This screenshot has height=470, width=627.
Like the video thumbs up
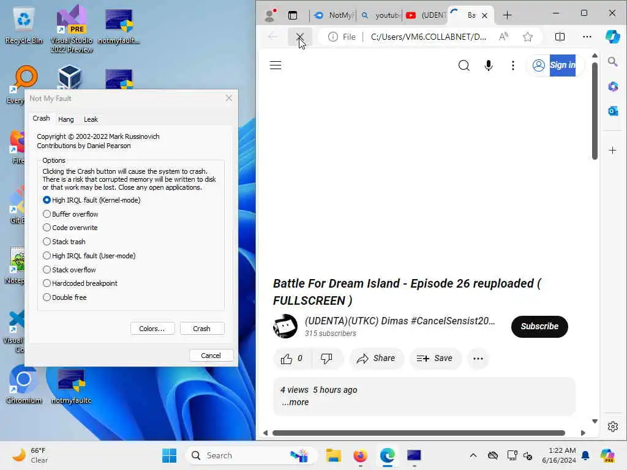(x=291, y=359)
